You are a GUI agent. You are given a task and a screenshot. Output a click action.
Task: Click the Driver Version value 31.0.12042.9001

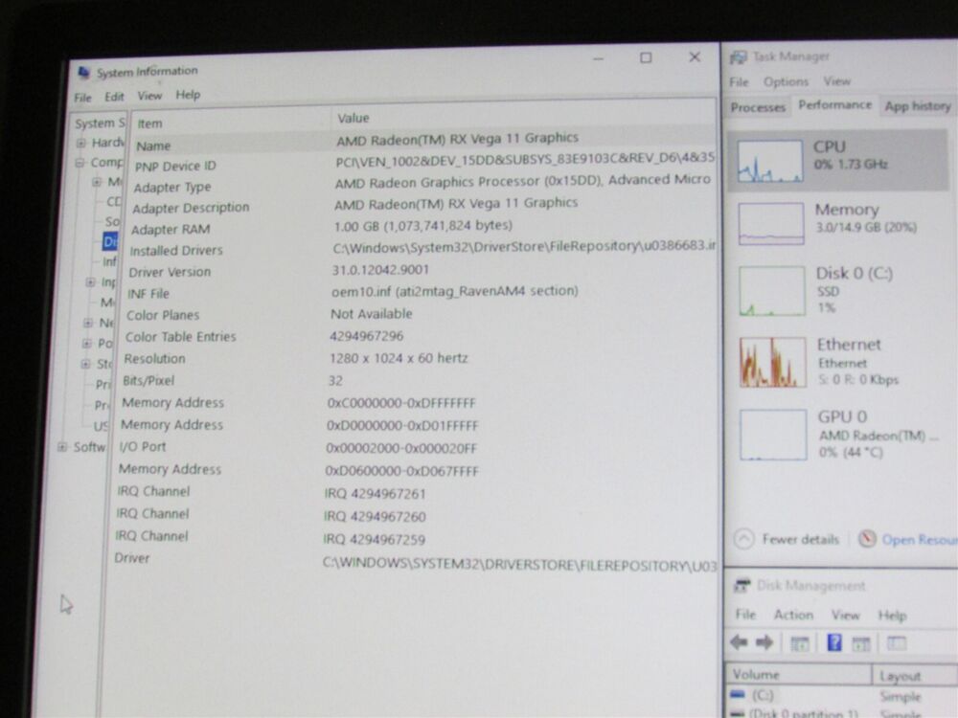point(380,270)
